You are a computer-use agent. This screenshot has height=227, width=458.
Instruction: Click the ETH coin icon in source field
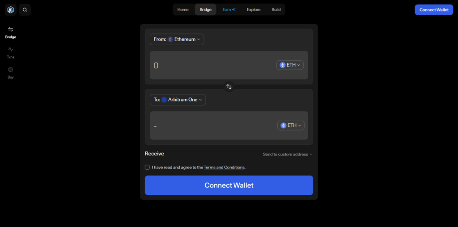click(x=283, y=65)
